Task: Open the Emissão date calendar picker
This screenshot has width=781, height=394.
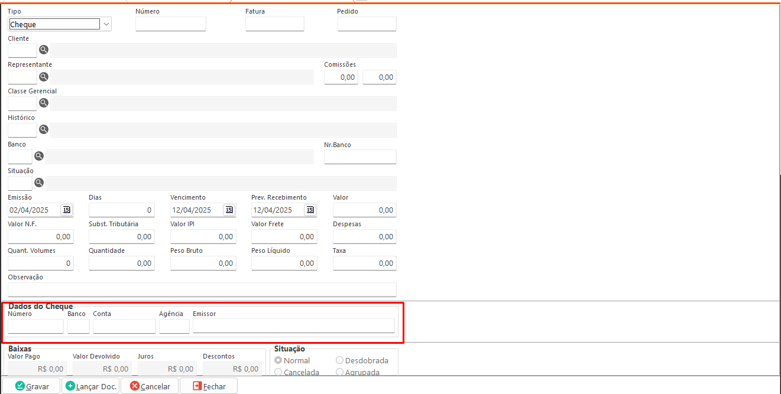Action: [66, 210]
